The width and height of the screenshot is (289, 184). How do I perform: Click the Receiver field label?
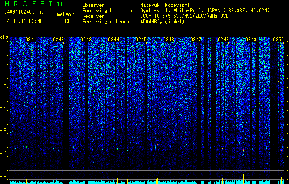coord(93,16)
